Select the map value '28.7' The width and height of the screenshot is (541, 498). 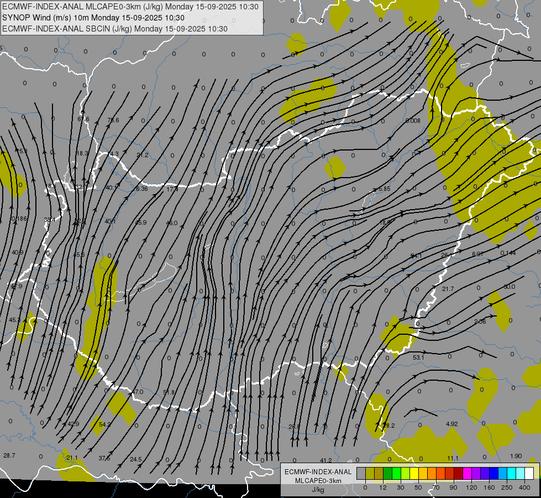coord(9,455)
